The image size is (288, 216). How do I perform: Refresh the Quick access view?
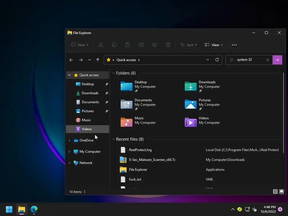217,60
